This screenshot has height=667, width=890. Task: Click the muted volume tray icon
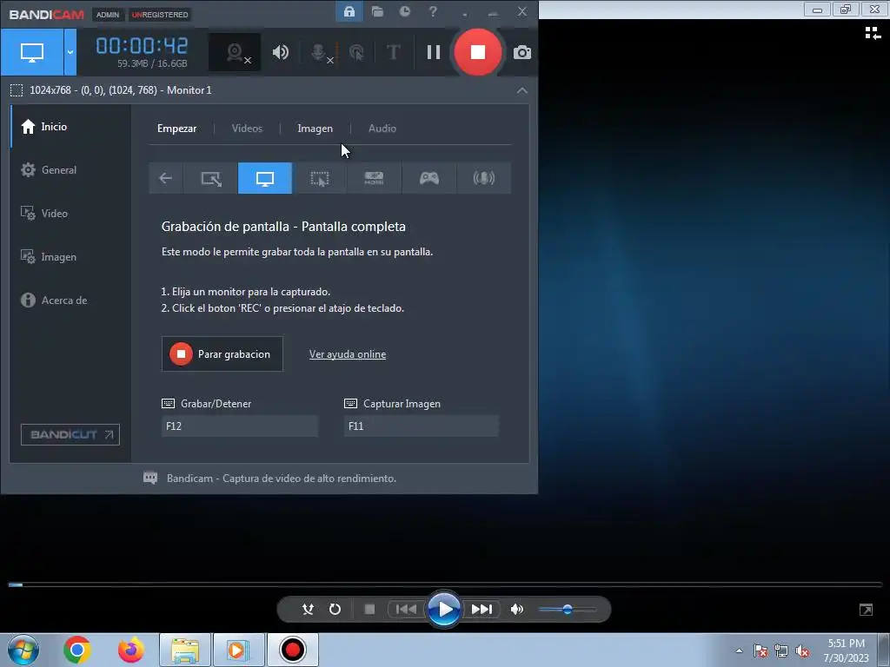click(802, 651)
